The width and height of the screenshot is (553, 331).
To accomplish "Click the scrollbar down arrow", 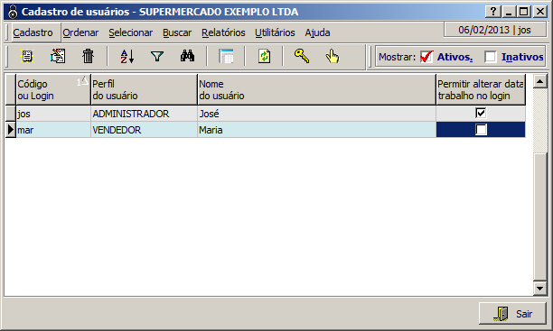I will (540, 289).
